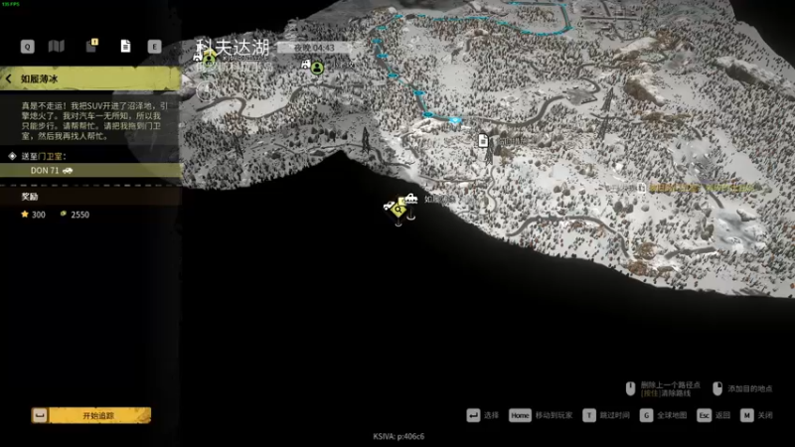Viewport: 795px width, 447px height.
Task: Click the mouse icon for deleting last waypoint
Action: point(630,388)
